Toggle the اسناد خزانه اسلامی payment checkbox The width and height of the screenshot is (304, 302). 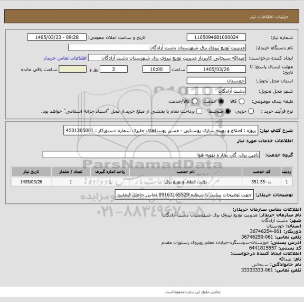199,111
